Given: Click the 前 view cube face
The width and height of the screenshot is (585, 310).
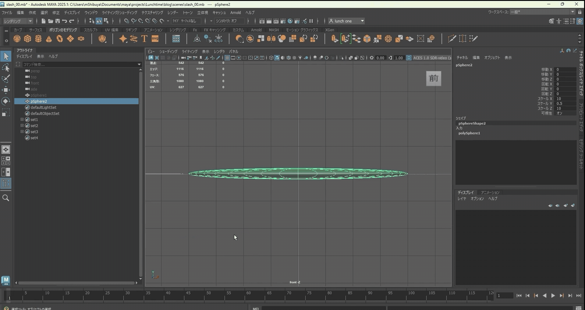Looking at the screenshot, I should tap(433, 78).
